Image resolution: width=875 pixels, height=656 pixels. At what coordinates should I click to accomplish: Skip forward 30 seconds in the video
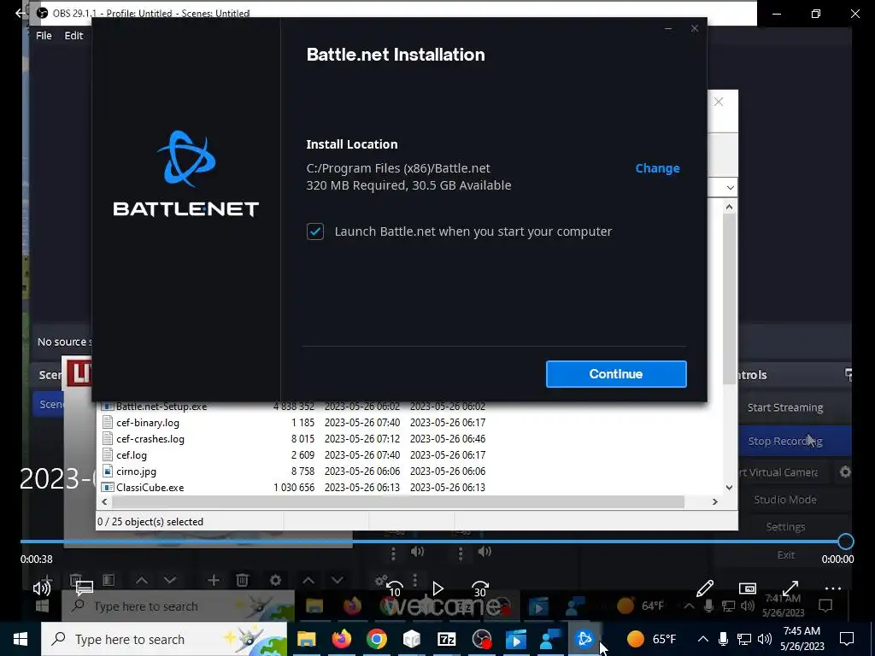(480, 589)
